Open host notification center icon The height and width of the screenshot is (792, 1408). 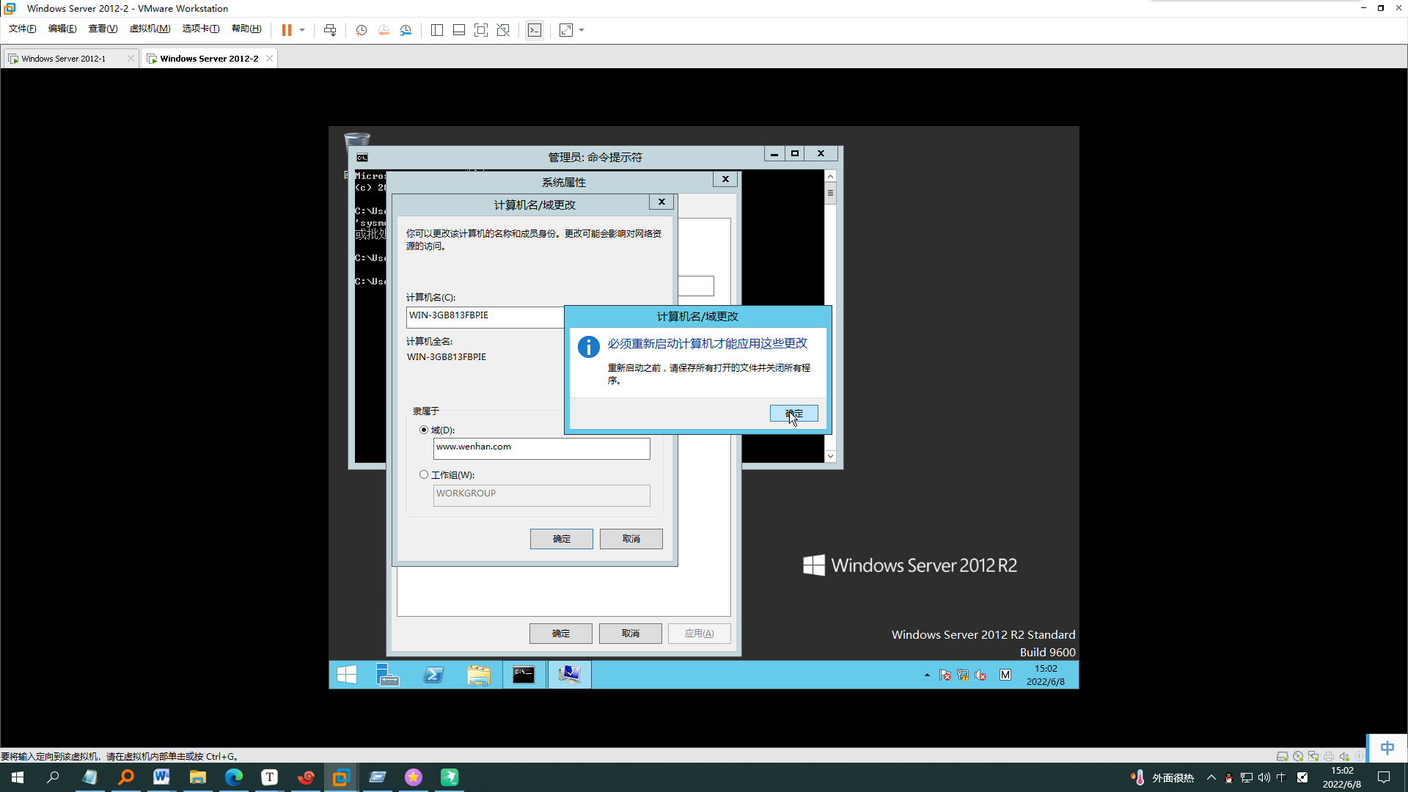[x=1384, y=777]
